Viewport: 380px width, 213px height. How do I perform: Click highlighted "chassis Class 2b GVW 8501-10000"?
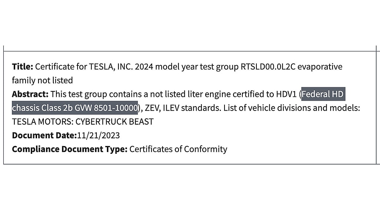pyautogui.click(x=75, y=108)
